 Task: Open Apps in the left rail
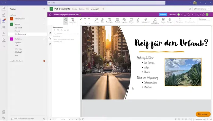coord(4,112)
